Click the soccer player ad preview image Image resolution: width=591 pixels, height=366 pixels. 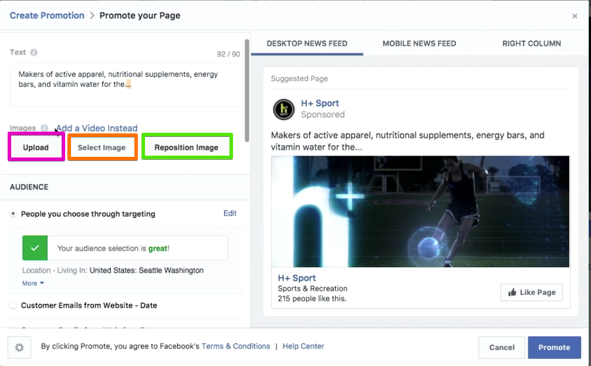pyautogui.click(x=420, y=211)
